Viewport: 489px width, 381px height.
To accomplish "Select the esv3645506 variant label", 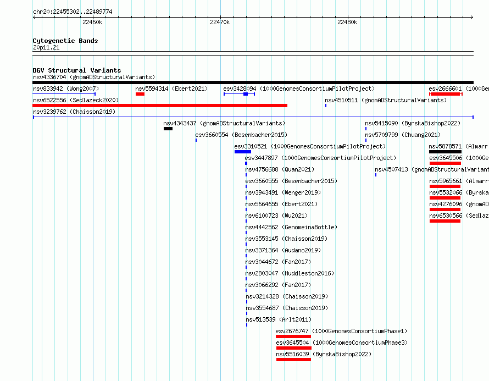I will click(x=459, y=158).
